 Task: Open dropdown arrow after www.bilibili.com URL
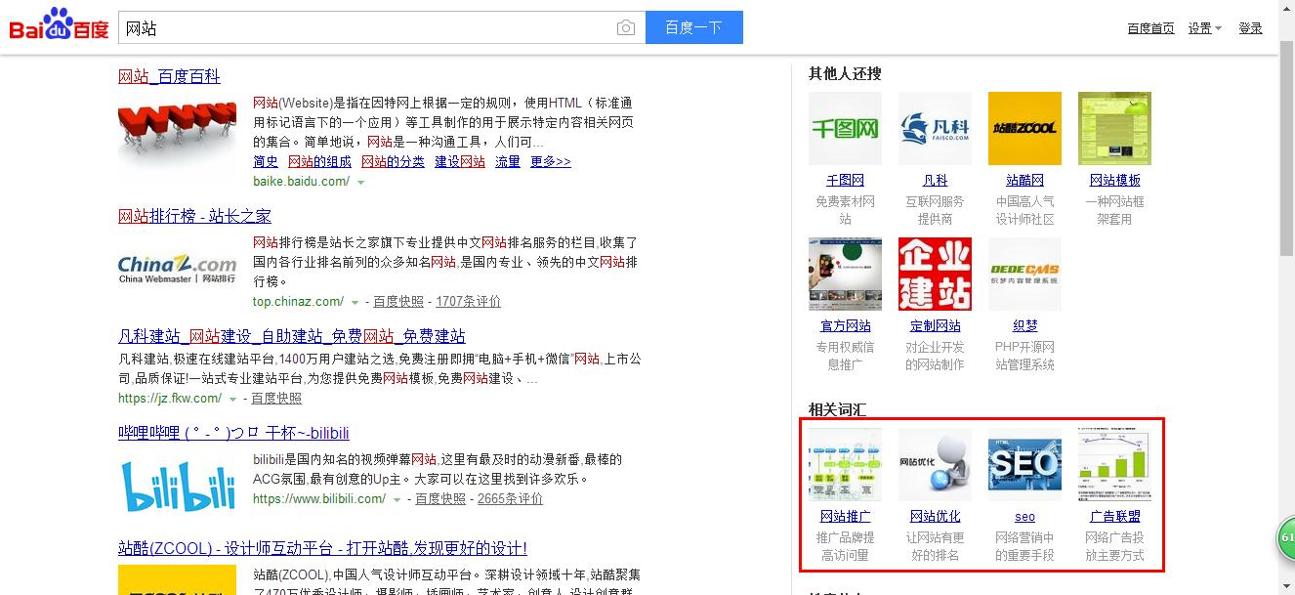click(397, 500)
